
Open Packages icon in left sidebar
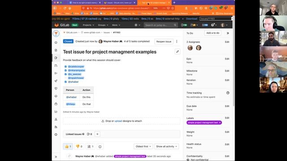[x=56, y=104]
